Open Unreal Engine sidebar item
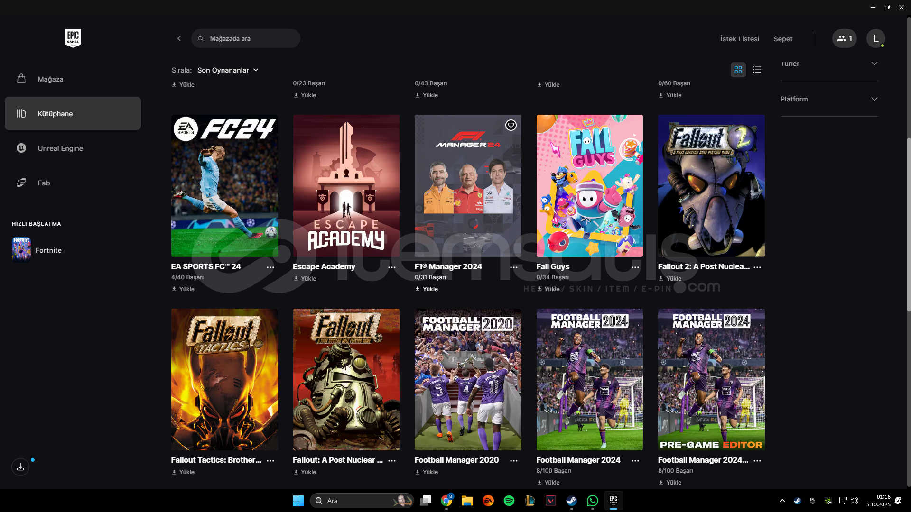Screen dimensions: 911x512 60,148
